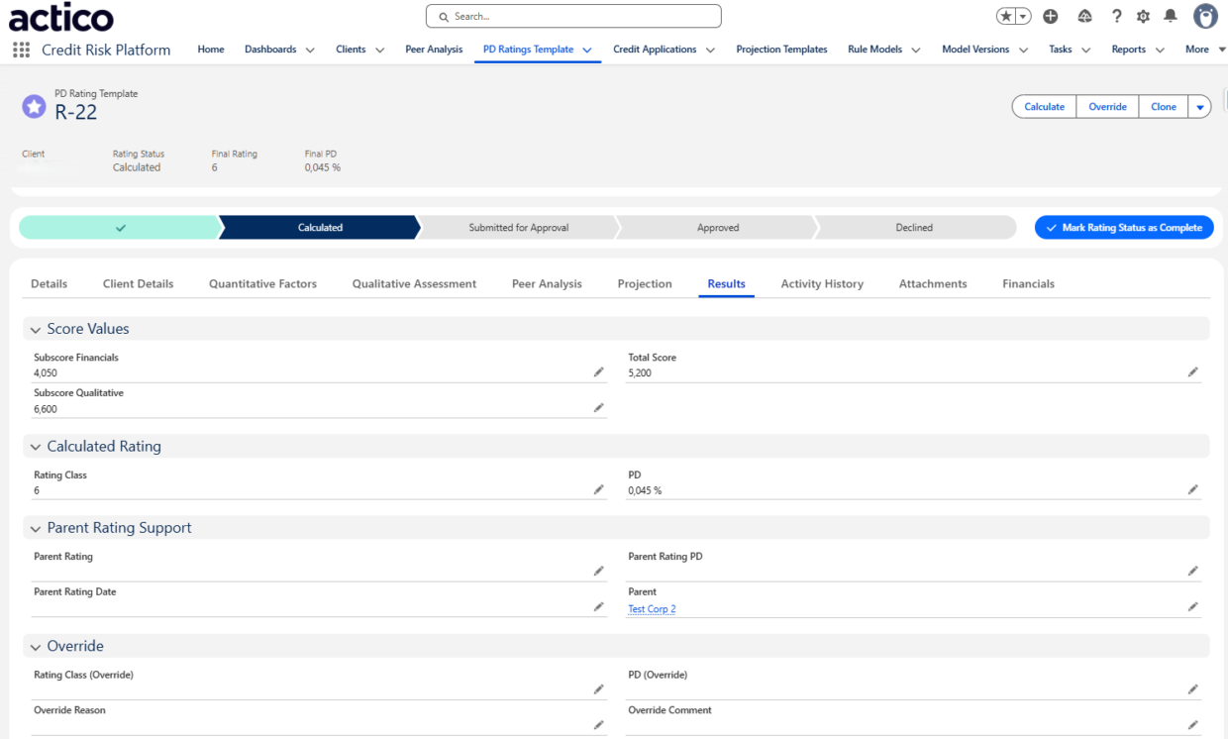Edit Override Reason with pencil icon
The image size is (1228, 739).
[x=598, y=724]
